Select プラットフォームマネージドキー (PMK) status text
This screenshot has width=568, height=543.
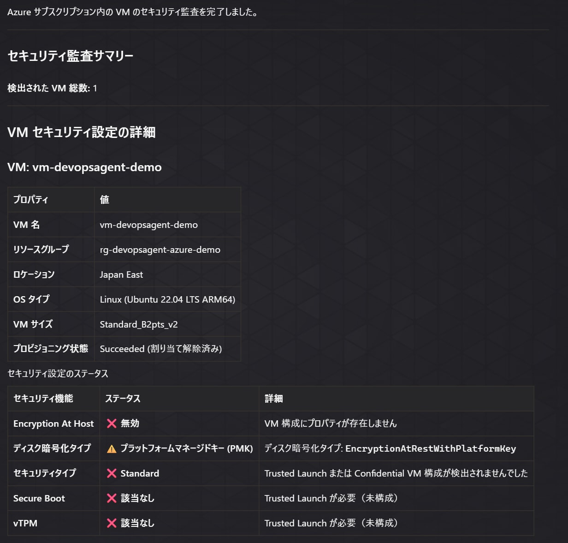pyautogui.click(x=187, y=448)
